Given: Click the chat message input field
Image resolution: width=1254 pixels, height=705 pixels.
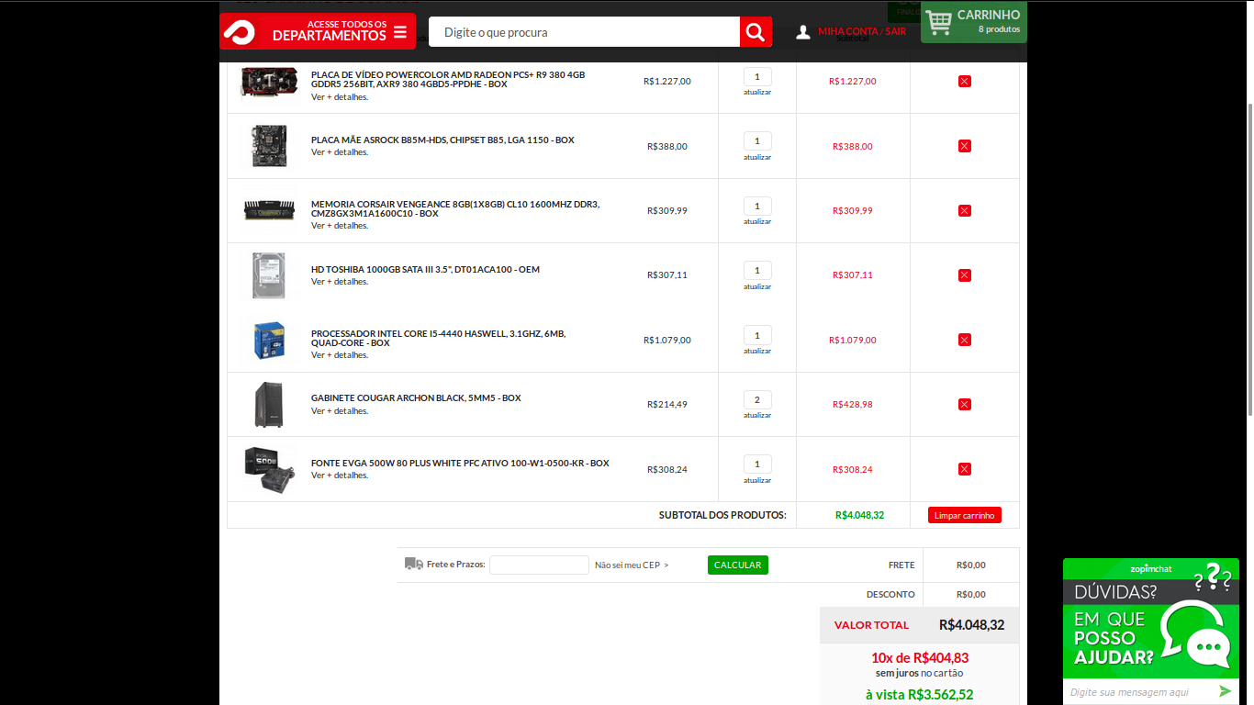Looking at the screenshot, I should click(1138, 692).
